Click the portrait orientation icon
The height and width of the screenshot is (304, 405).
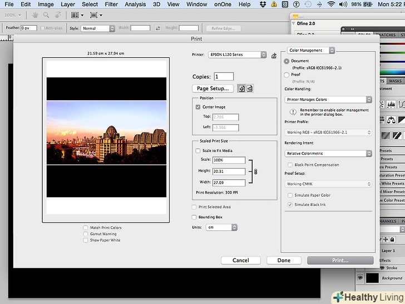(x=242, y=89)
